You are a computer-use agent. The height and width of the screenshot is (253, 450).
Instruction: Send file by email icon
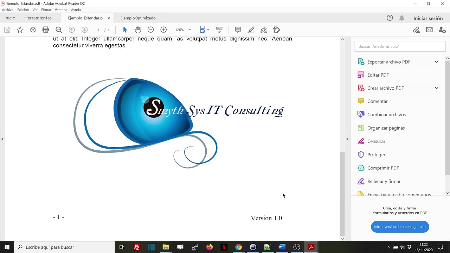[x=429, y=30]
